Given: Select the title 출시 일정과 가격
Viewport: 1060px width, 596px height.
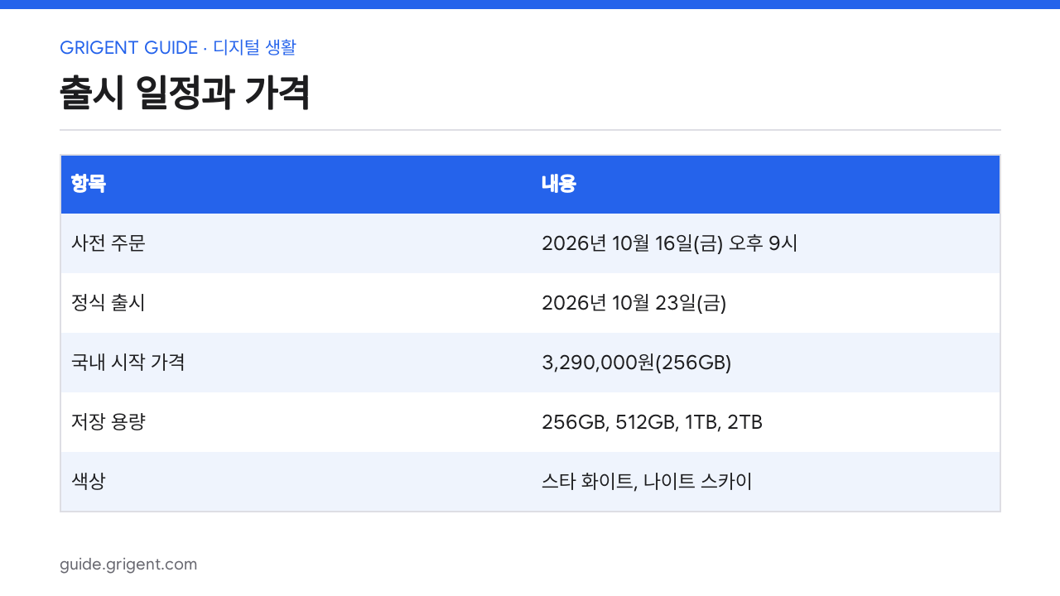Looking at the screenshot, I should (185, 93).
